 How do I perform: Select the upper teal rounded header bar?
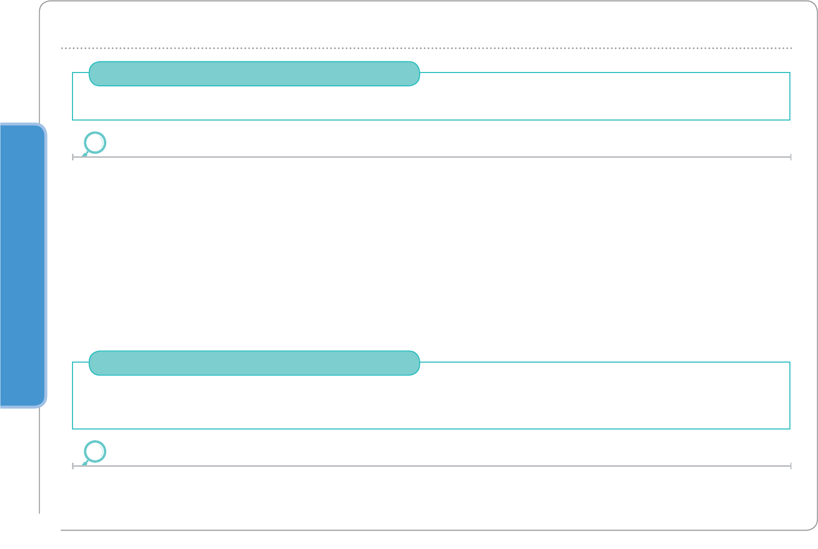pos(254,74)
